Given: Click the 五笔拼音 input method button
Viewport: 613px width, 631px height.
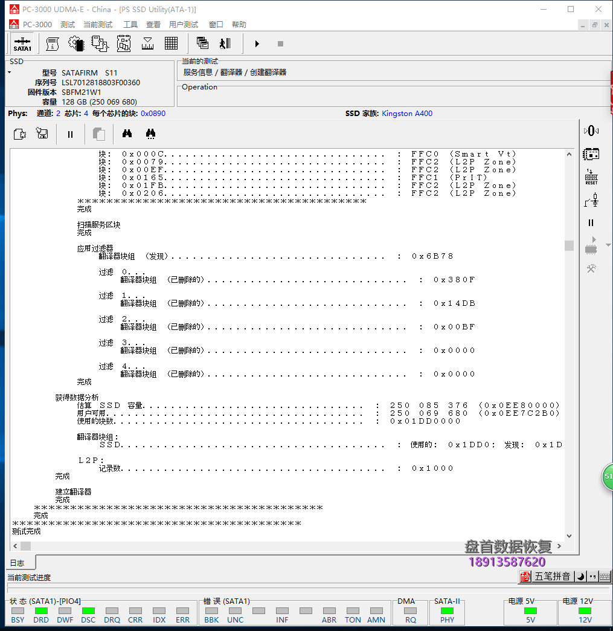Looking at the screenshot, I should (x=552, y=576).
